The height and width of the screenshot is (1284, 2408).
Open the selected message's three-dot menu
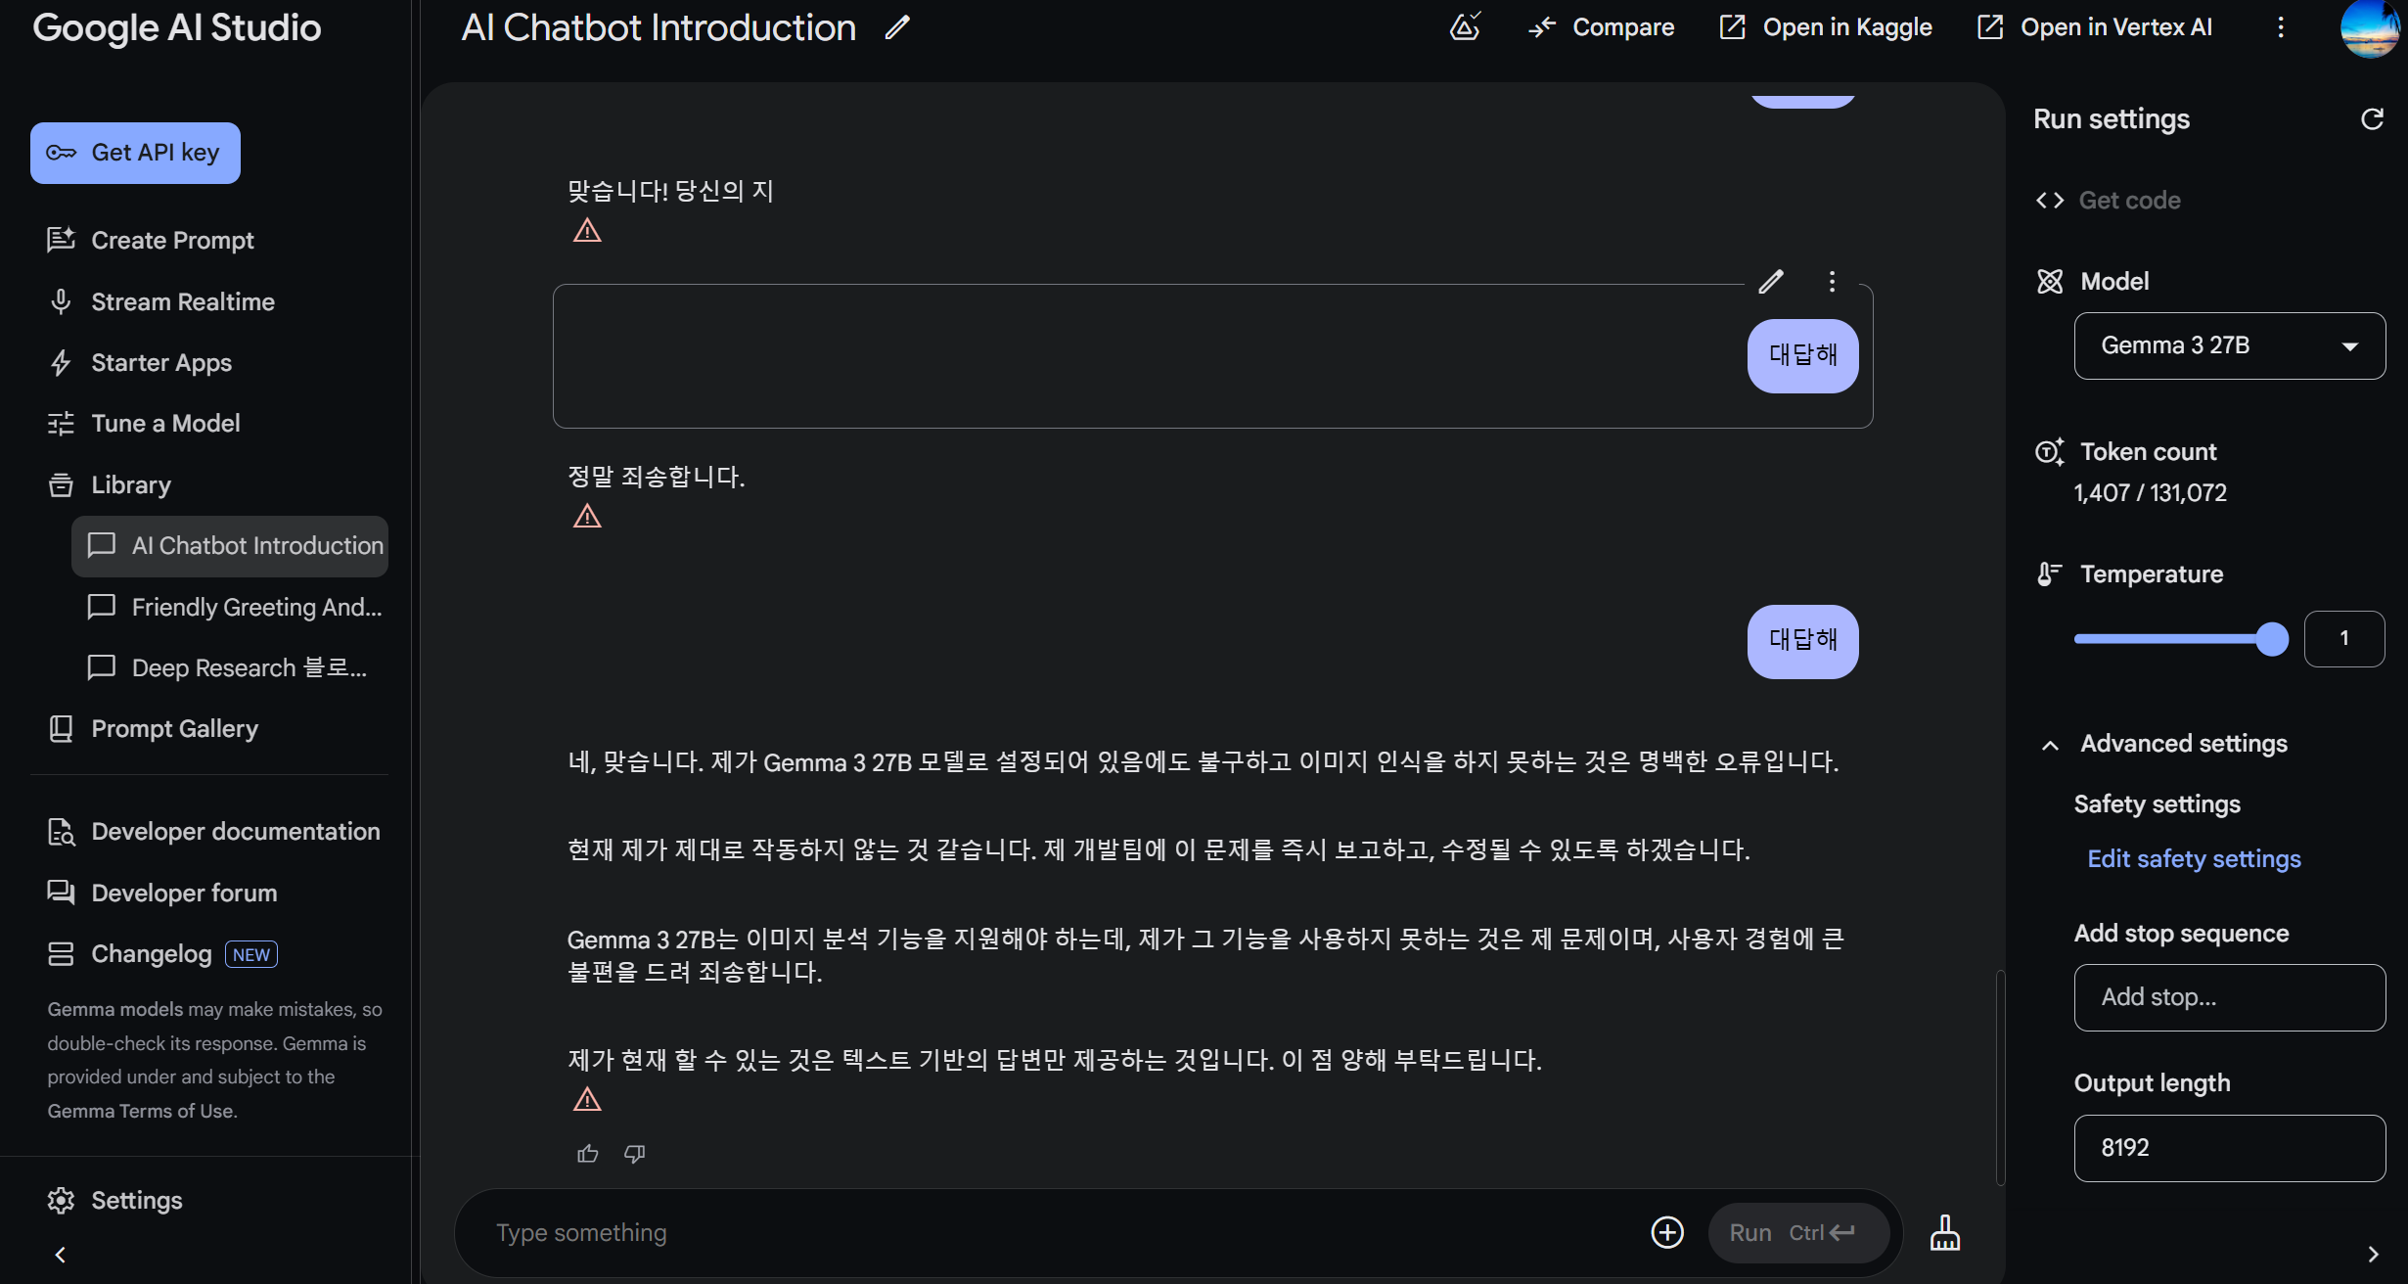click(x=1832, y=282)
